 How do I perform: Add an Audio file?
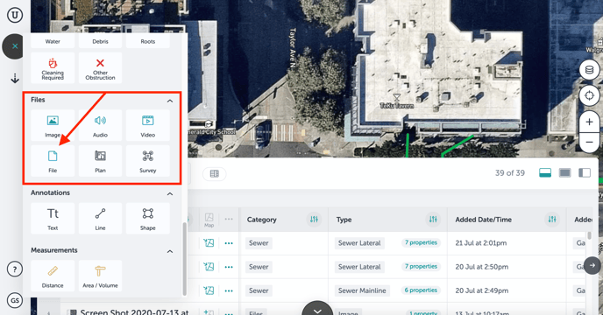(100, 126)
